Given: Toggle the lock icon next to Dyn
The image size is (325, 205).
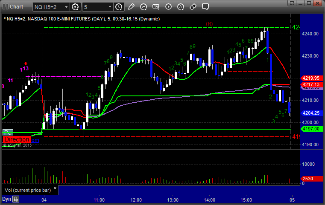Looking at the screenshot, I should [16, 199].
